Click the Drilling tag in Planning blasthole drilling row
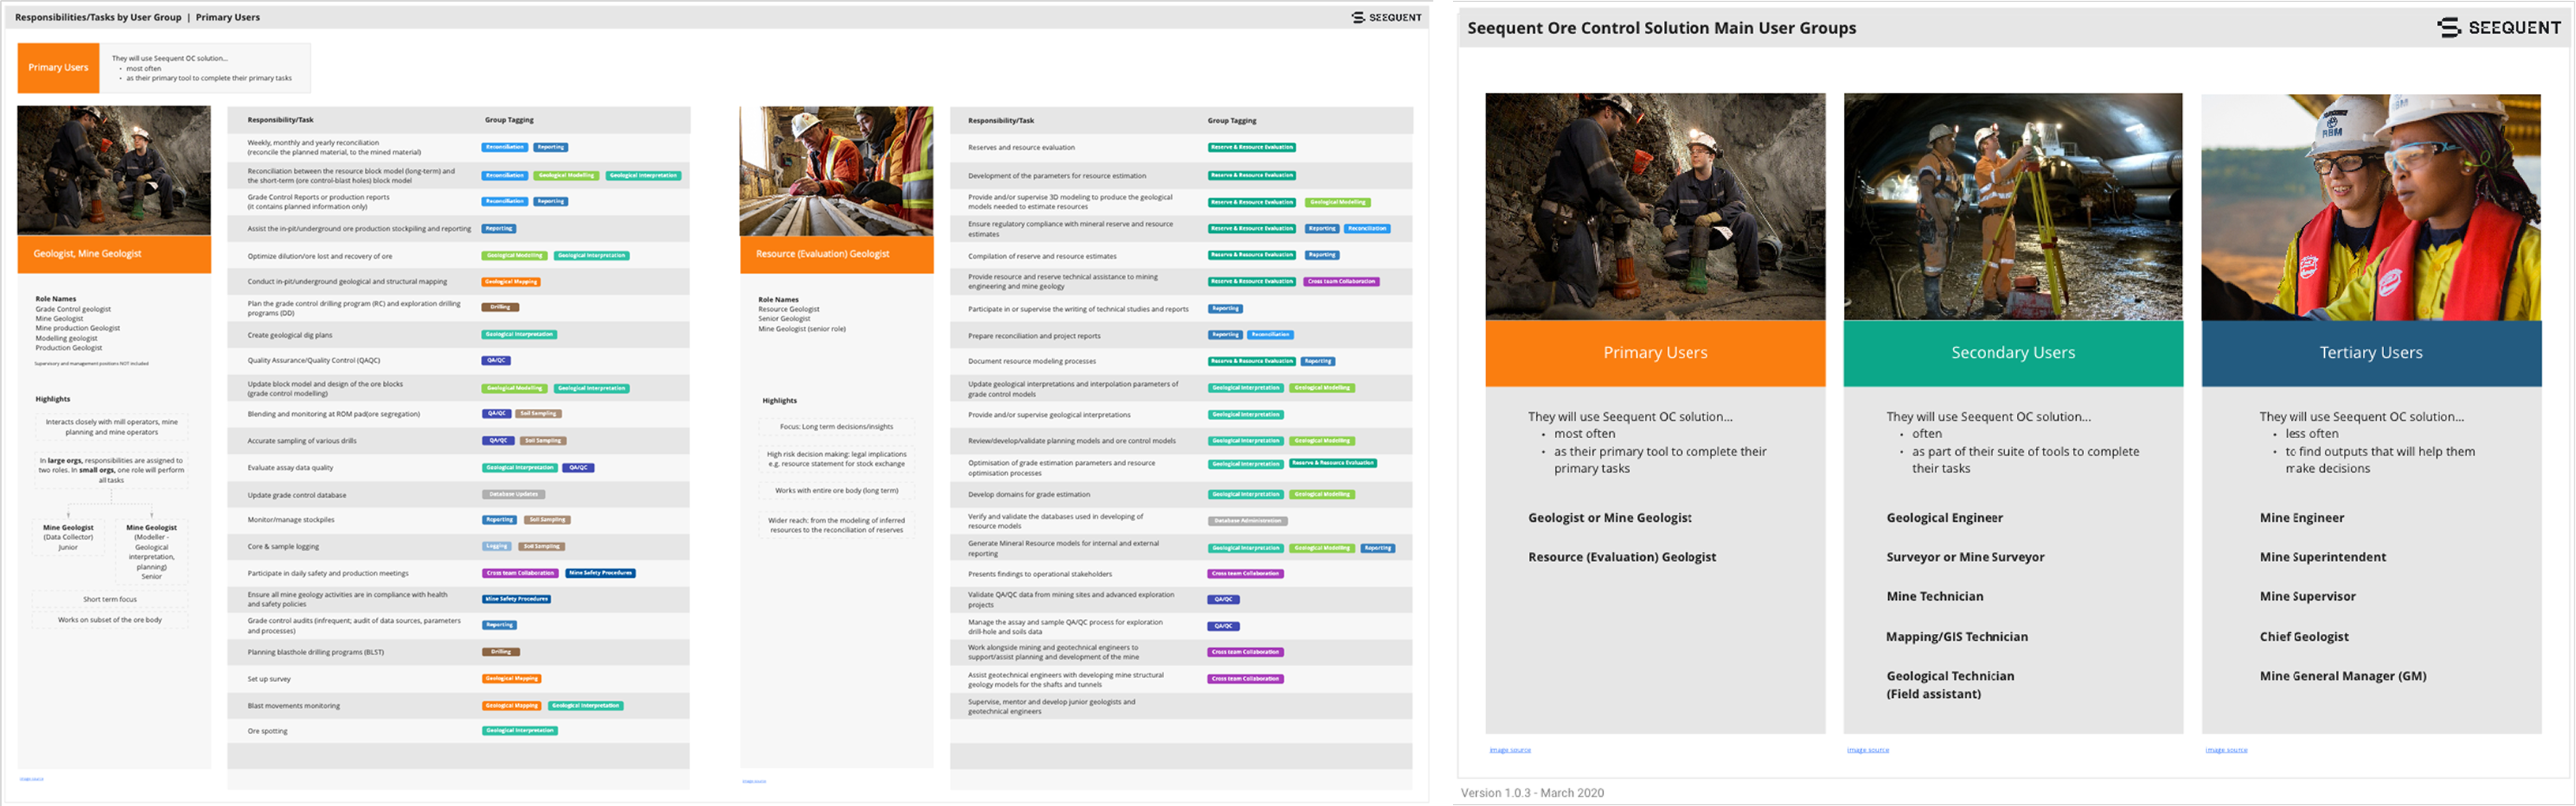Image resolution: width=2576 pixels, height=806 pixels. 501,652
